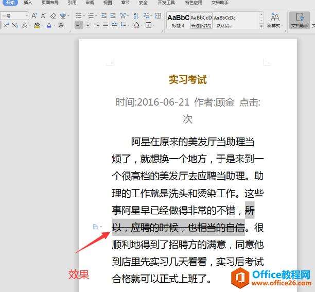The image size is (315, 292).
Task: Apply text effect outlined A icon
Action: (x=25, y=25)
